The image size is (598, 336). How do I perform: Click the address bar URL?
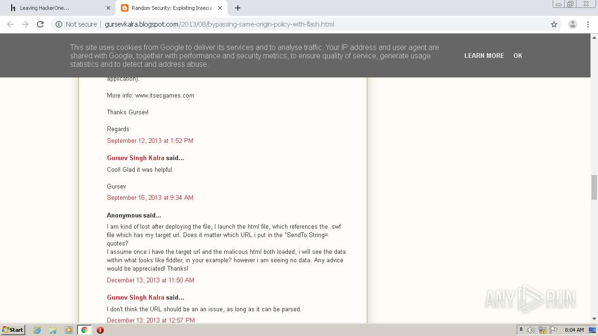click(219, 24)
